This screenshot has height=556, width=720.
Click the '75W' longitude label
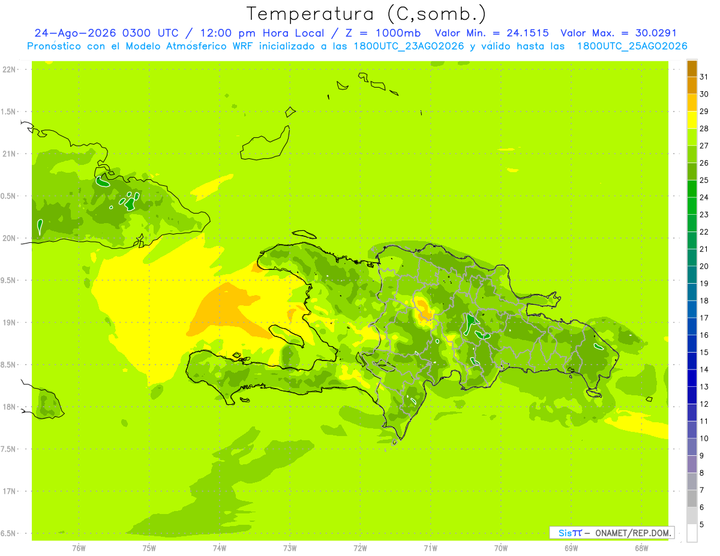[x=149, y=548]
